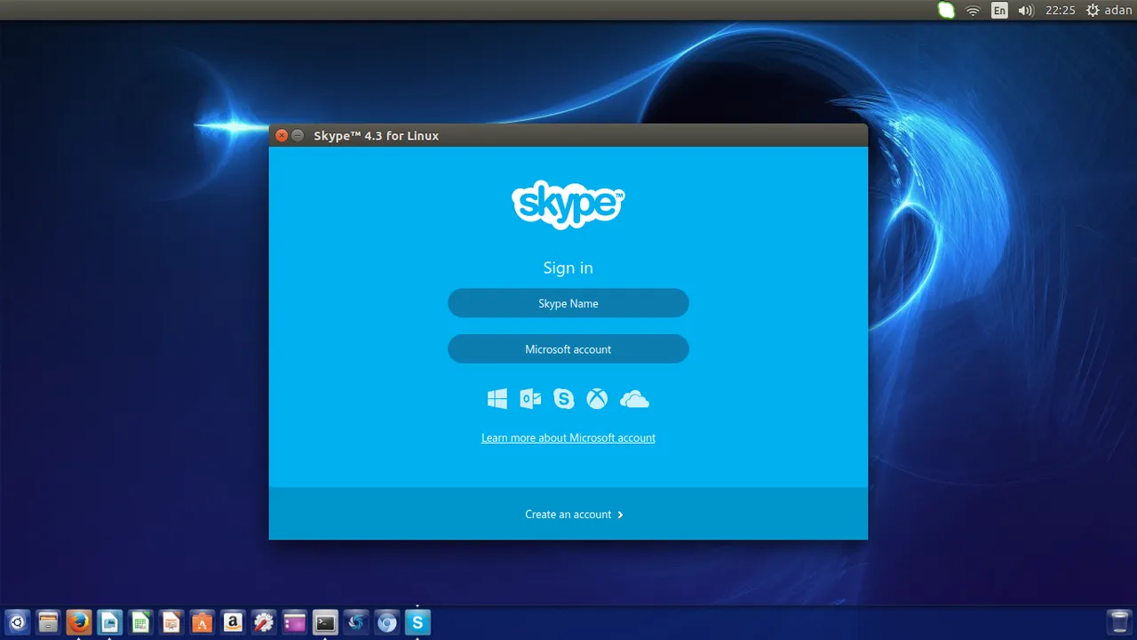Click the Skype cloud logo

click(x=568, y=204)
